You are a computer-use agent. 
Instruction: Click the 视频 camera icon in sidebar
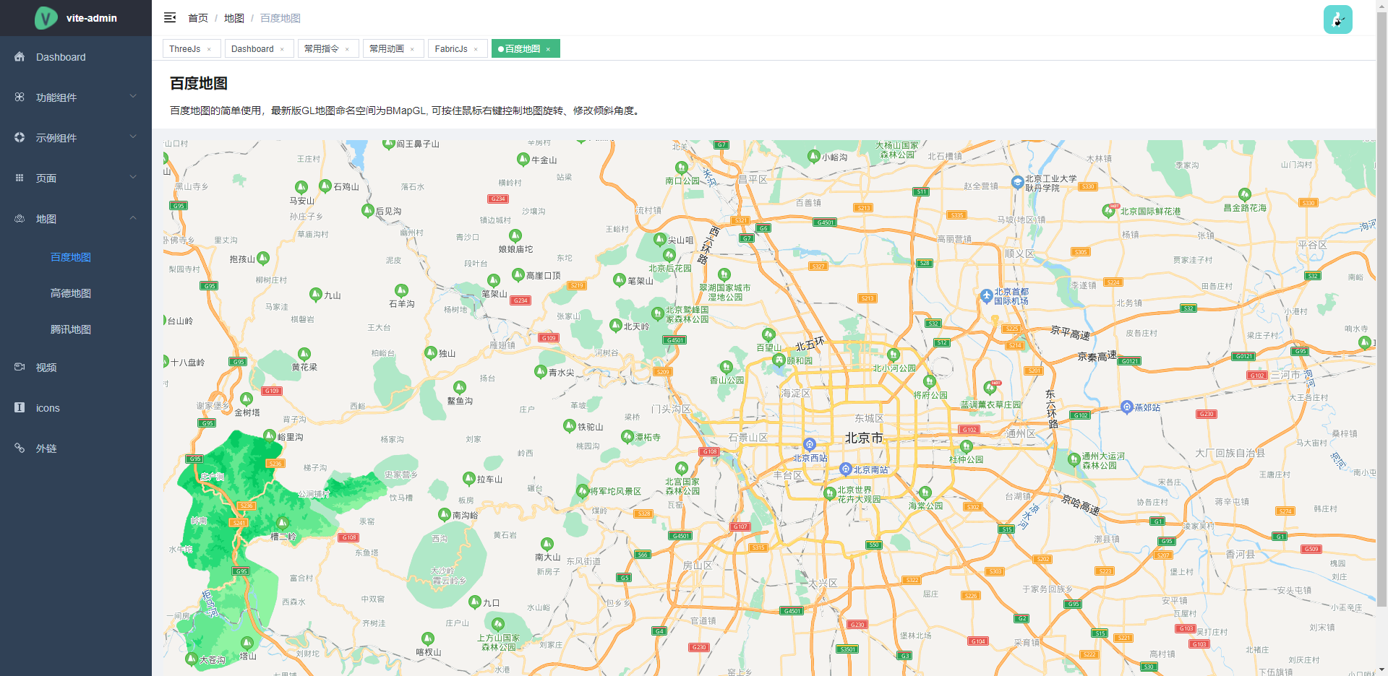click(x=20, y=367)
